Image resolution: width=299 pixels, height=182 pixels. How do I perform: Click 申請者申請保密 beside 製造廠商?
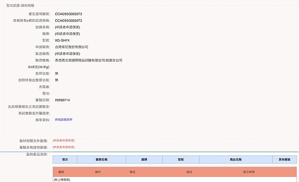pyautogui.click(x=67, y=54)
